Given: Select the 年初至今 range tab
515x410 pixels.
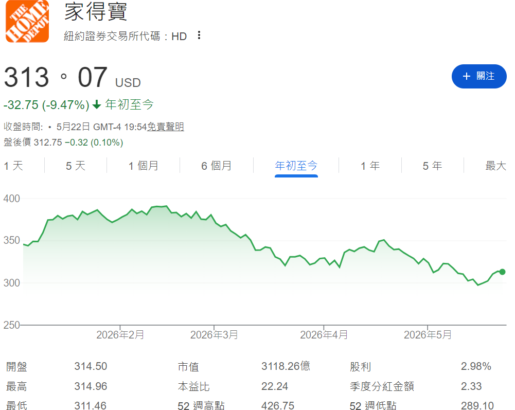Looking at the screenshot, I should coord(296,166).
